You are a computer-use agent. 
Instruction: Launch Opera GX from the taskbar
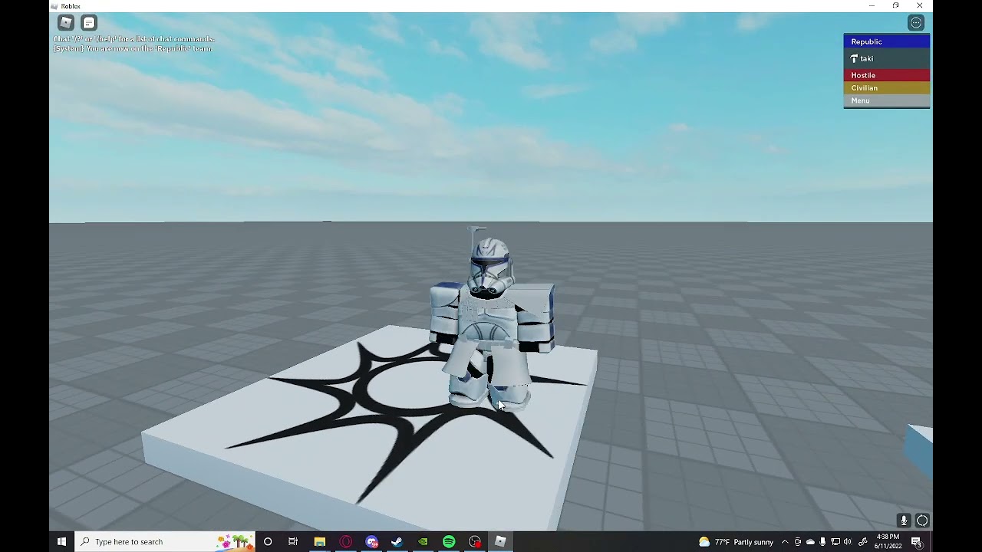346,541
